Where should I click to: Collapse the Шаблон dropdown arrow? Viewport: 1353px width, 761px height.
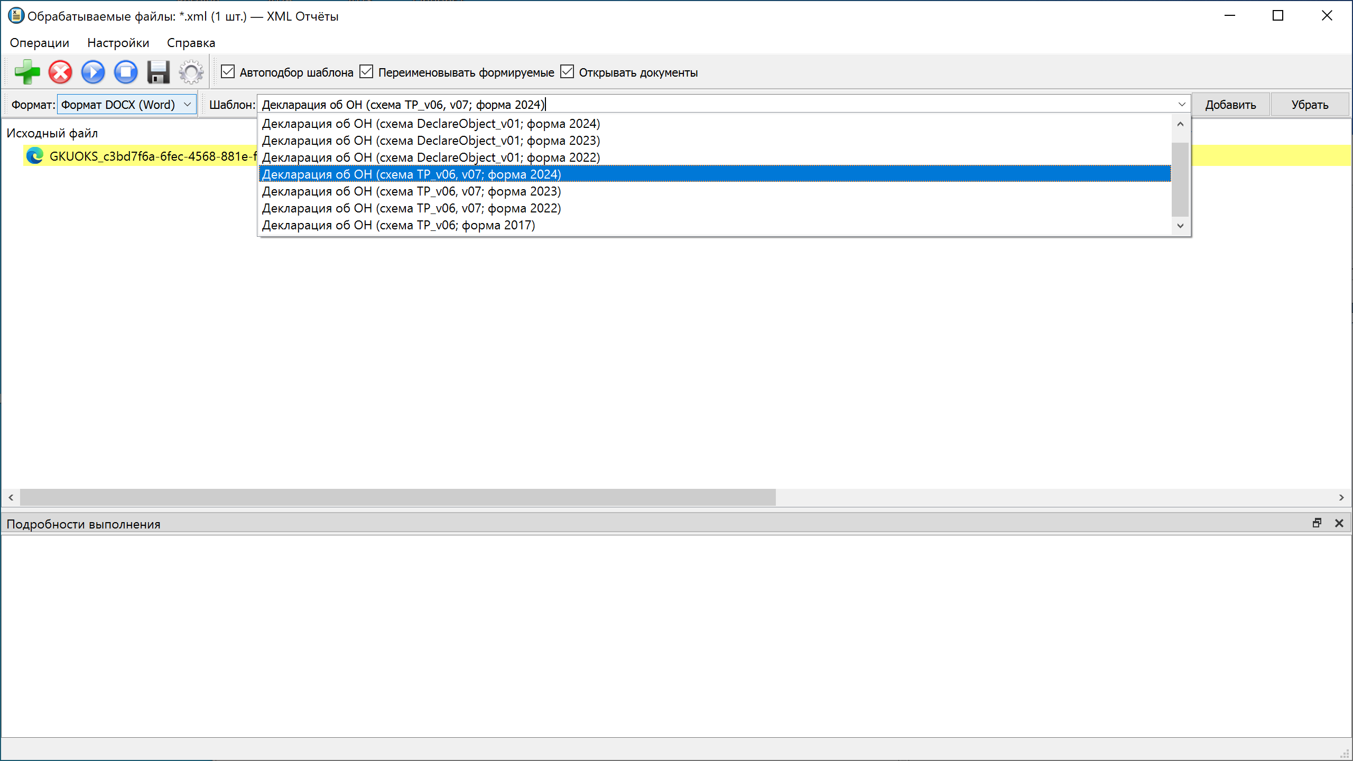click(1182, 105)
